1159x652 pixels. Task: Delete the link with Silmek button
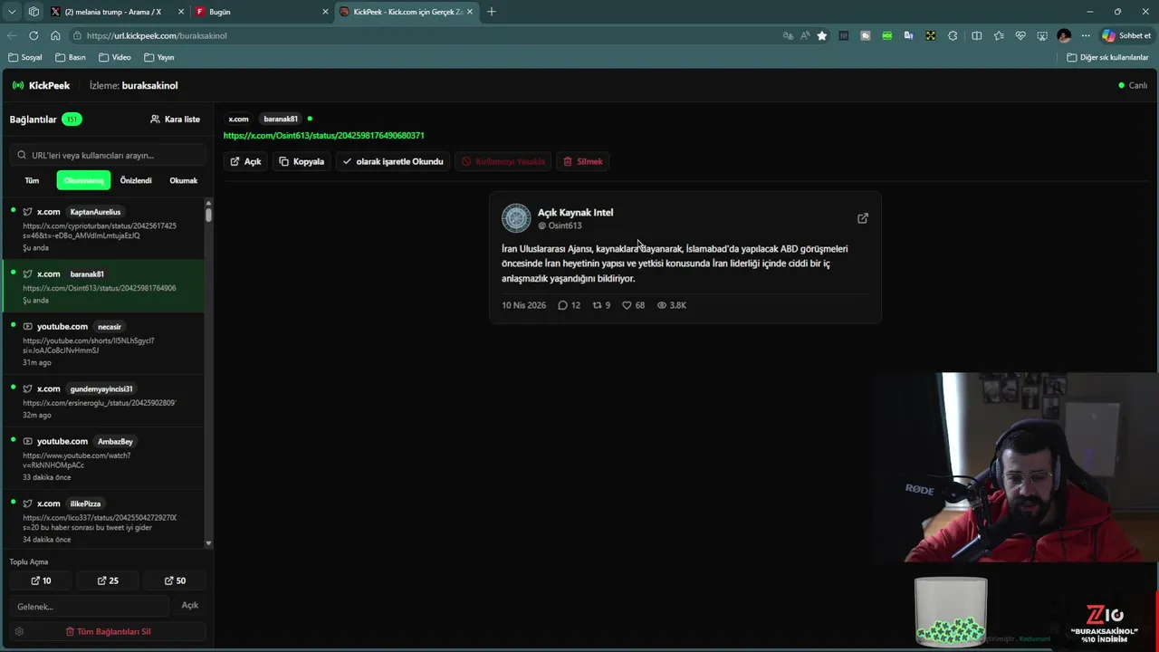click(x=583, y=161)
